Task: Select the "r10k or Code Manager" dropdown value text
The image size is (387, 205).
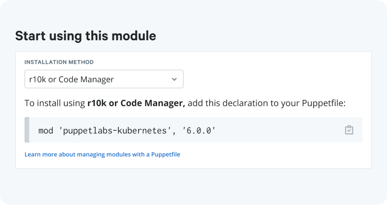Action: point(72,79)
